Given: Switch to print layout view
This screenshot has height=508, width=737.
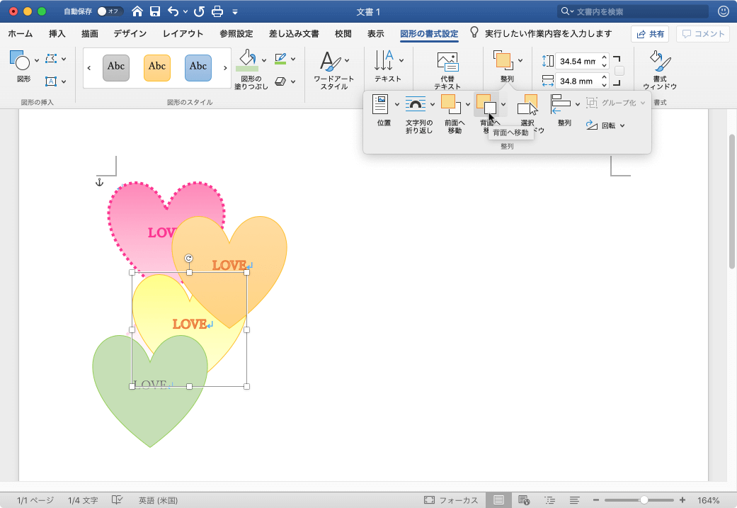Looking at the screenshot, I should pyautogui.click(x=498, y=500).
